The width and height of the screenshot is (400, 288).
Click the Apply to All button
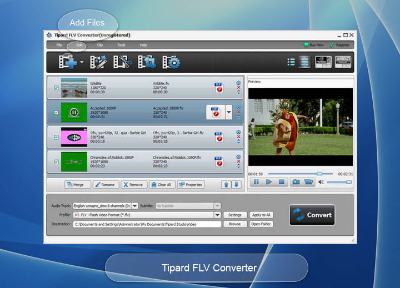pyautogui.click(x=261, y=215)
